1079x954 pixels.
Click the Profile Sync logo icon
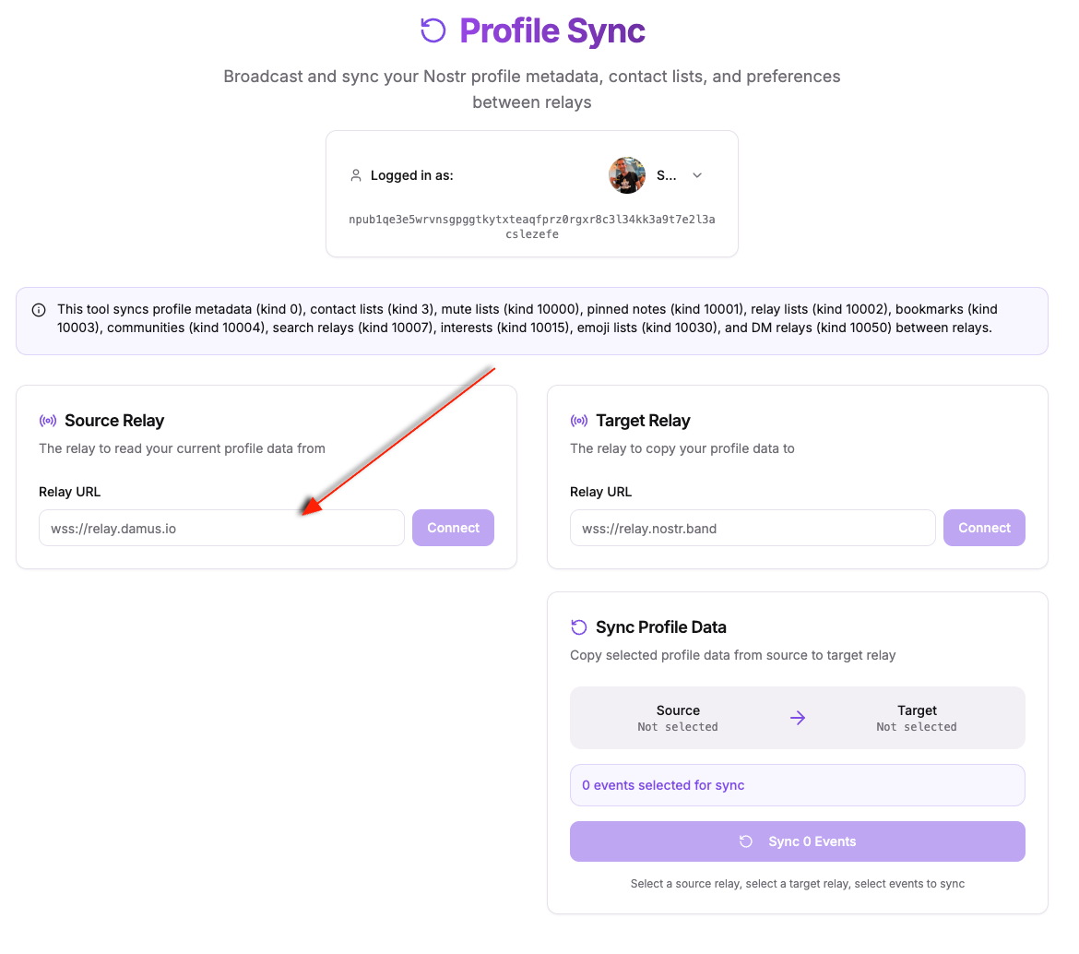point(433,30)
